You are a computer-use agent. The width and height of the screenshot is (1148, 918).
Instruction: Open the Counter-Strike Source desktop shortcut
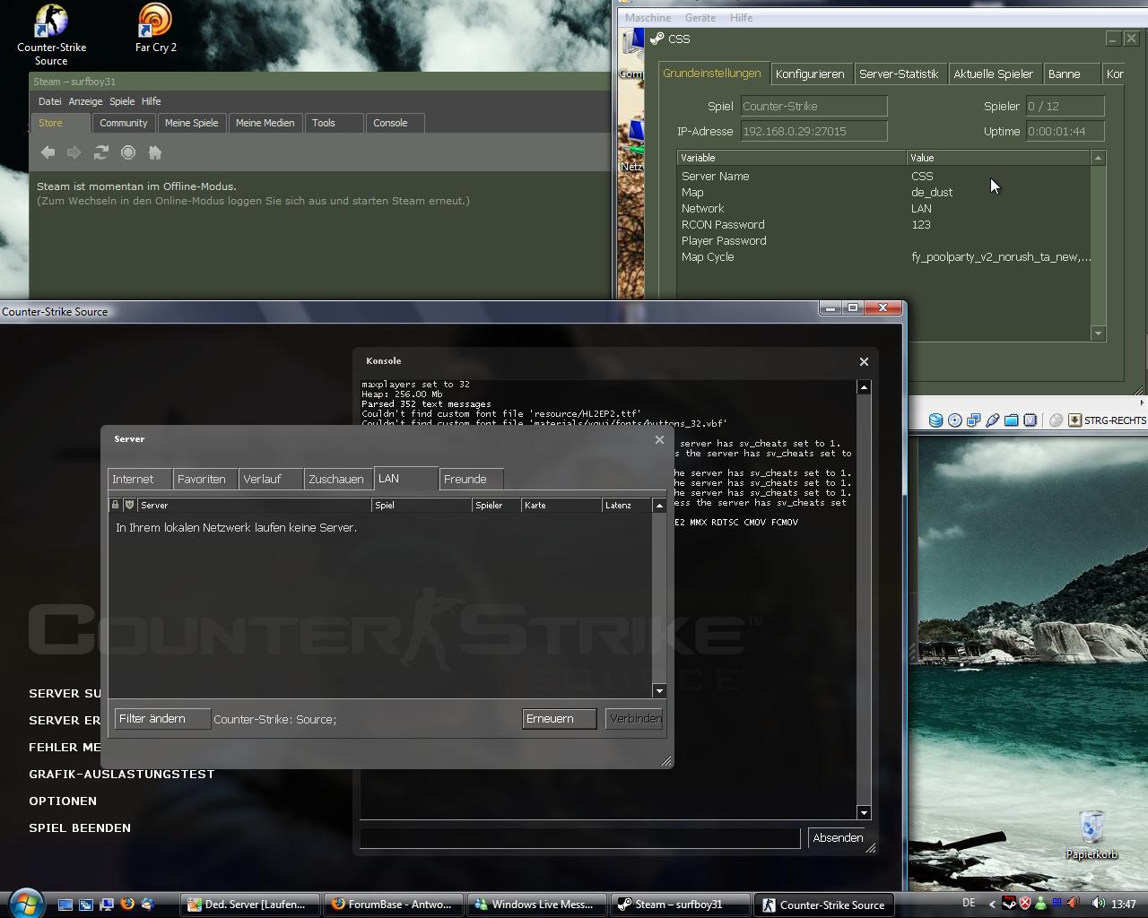(51, 35)
